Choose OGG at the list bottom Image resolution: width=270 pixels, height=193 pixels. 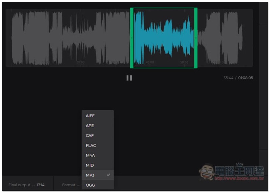click(90, 185)
